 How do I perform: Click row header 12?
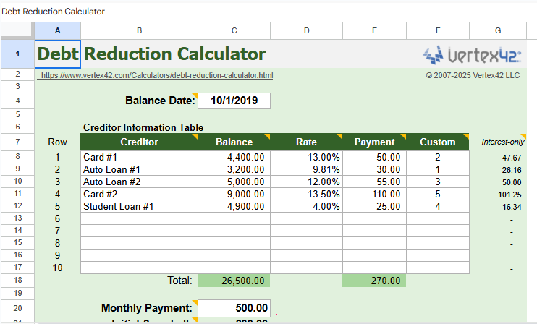[17, 206]
